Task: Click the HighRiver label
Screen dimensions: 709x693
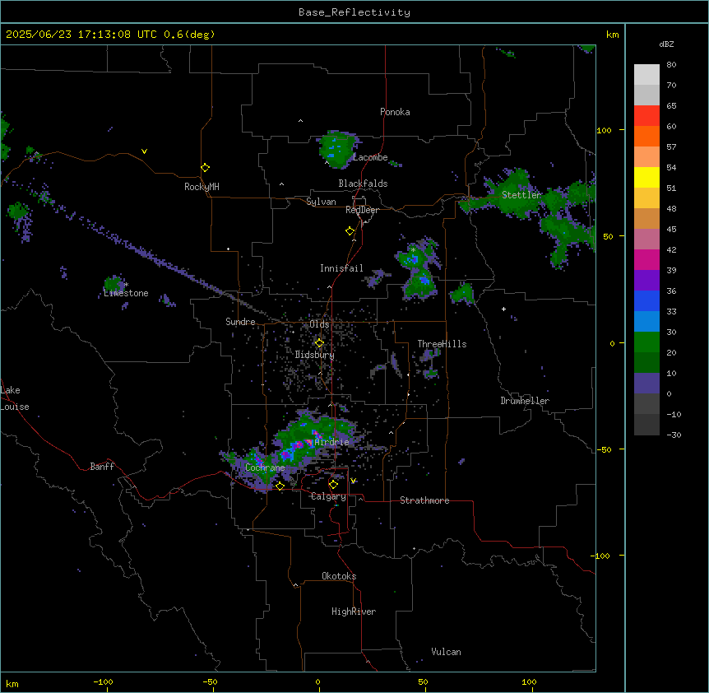Action: pos(354,612)
